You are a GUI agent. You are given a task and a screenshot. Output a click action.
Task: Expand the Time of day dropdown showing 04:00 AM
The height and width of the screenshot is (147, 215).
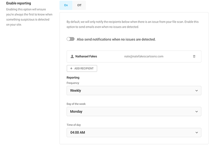(134, 133)
